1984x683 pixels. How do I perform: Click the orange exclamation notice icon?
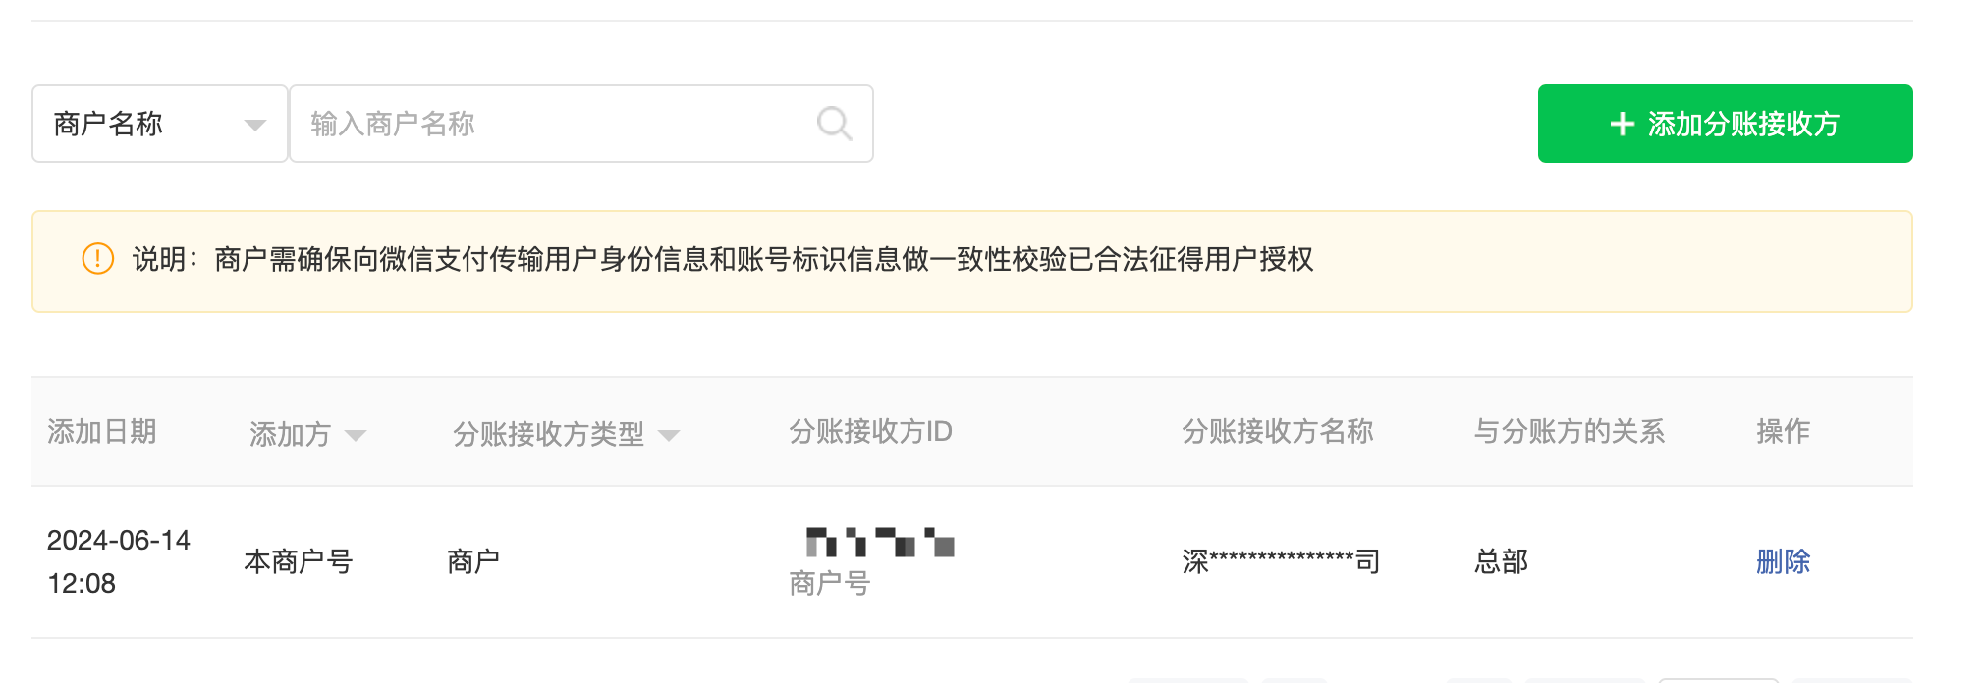(98, 259)
